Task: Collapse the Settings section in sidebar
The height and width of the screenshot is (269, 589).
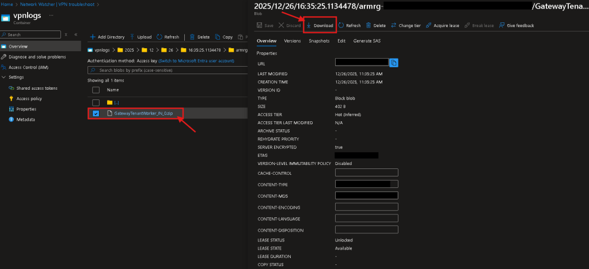Action: (5, 77)
